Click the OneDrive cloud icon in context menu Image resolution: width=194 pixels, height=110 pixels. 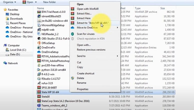pyautogui.click(x=73, y=27)
